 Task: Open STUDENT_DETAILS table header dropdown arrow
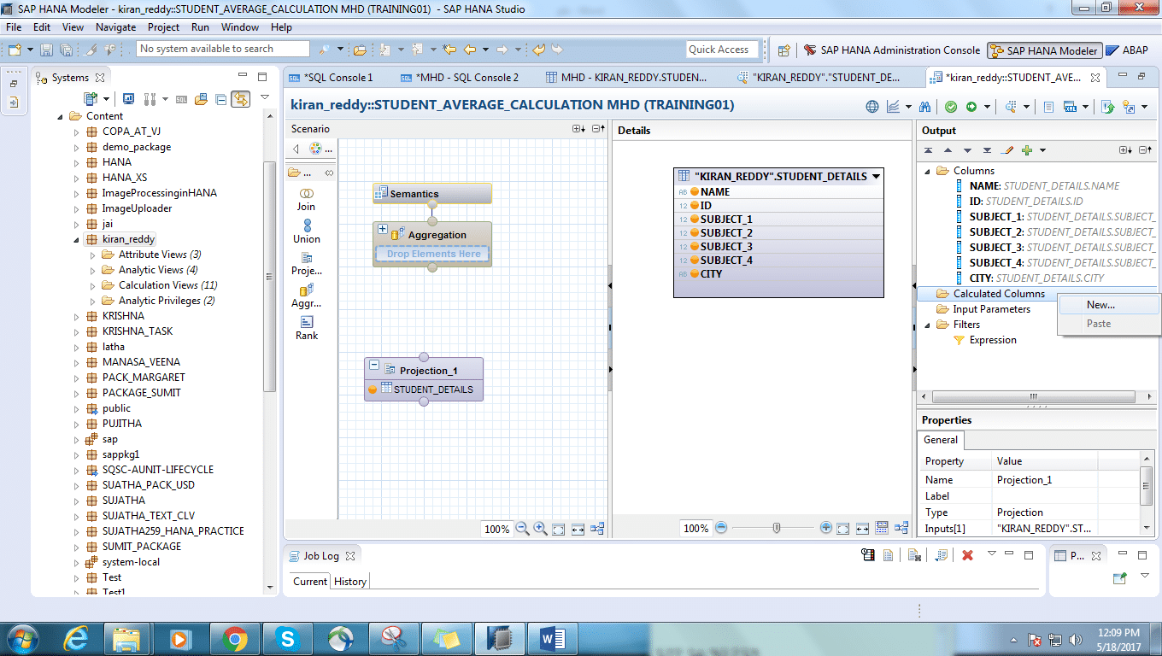[x=876, y=177]
